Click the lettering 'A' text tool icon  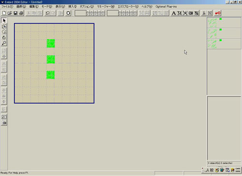click(x=174, y=13)
